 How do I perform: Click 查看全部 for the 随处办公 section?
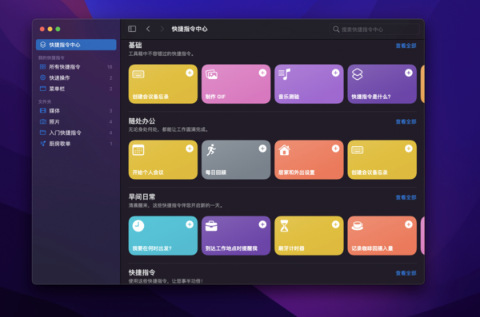click(406, 121)
